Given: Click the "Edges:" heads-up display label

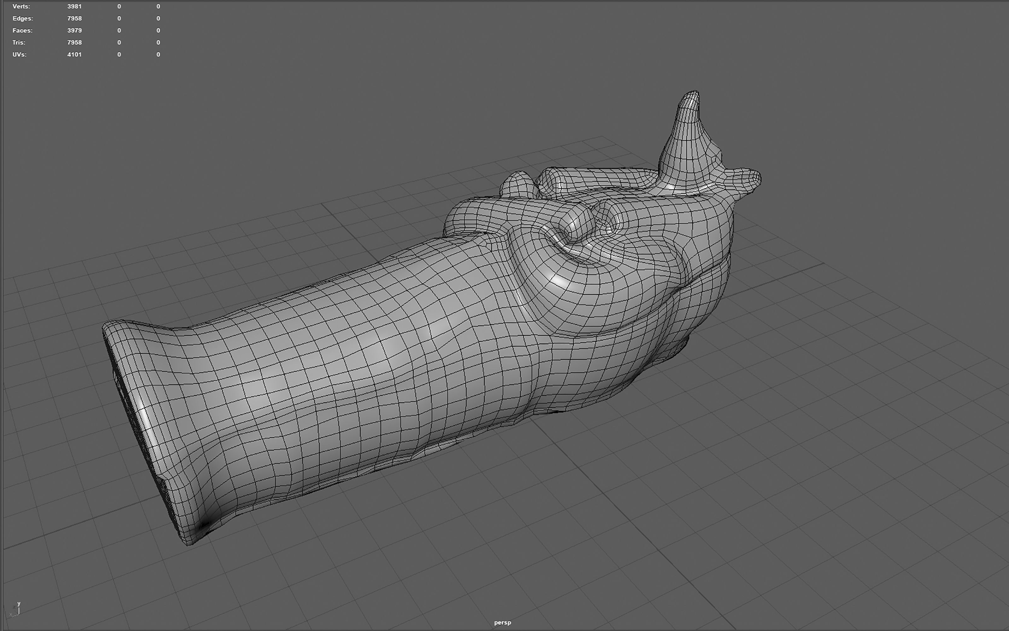Looking at the screenshot, I should coord(23,18).
